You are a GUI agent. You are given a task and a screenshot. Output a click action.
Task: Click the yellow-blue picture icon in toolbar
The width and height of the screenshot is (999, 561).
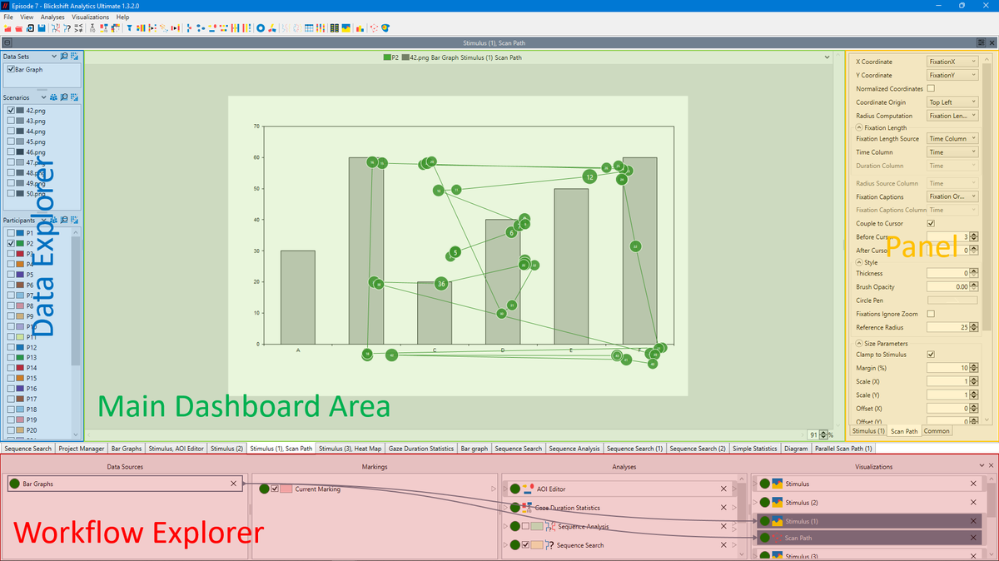pyautogui.click(x=345, y=28)
